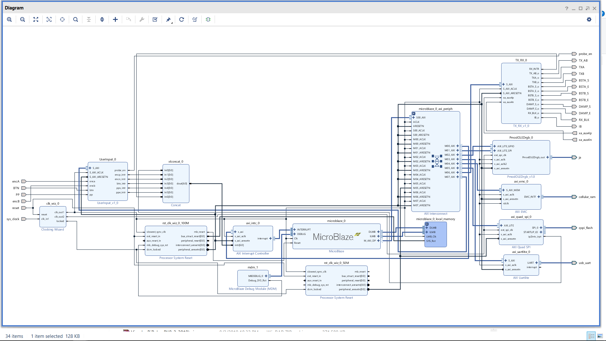Expand the UART interface on axi_uartlite_0
Screen dimensions: 606x341
pos(536,263)
